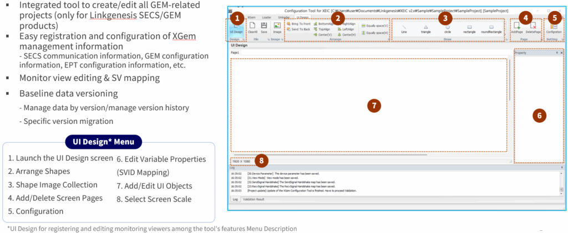Screen dimensions: 568x233
Task: Click the 33.RecvSignal Handshake log entry
Action: coord(282,186)
